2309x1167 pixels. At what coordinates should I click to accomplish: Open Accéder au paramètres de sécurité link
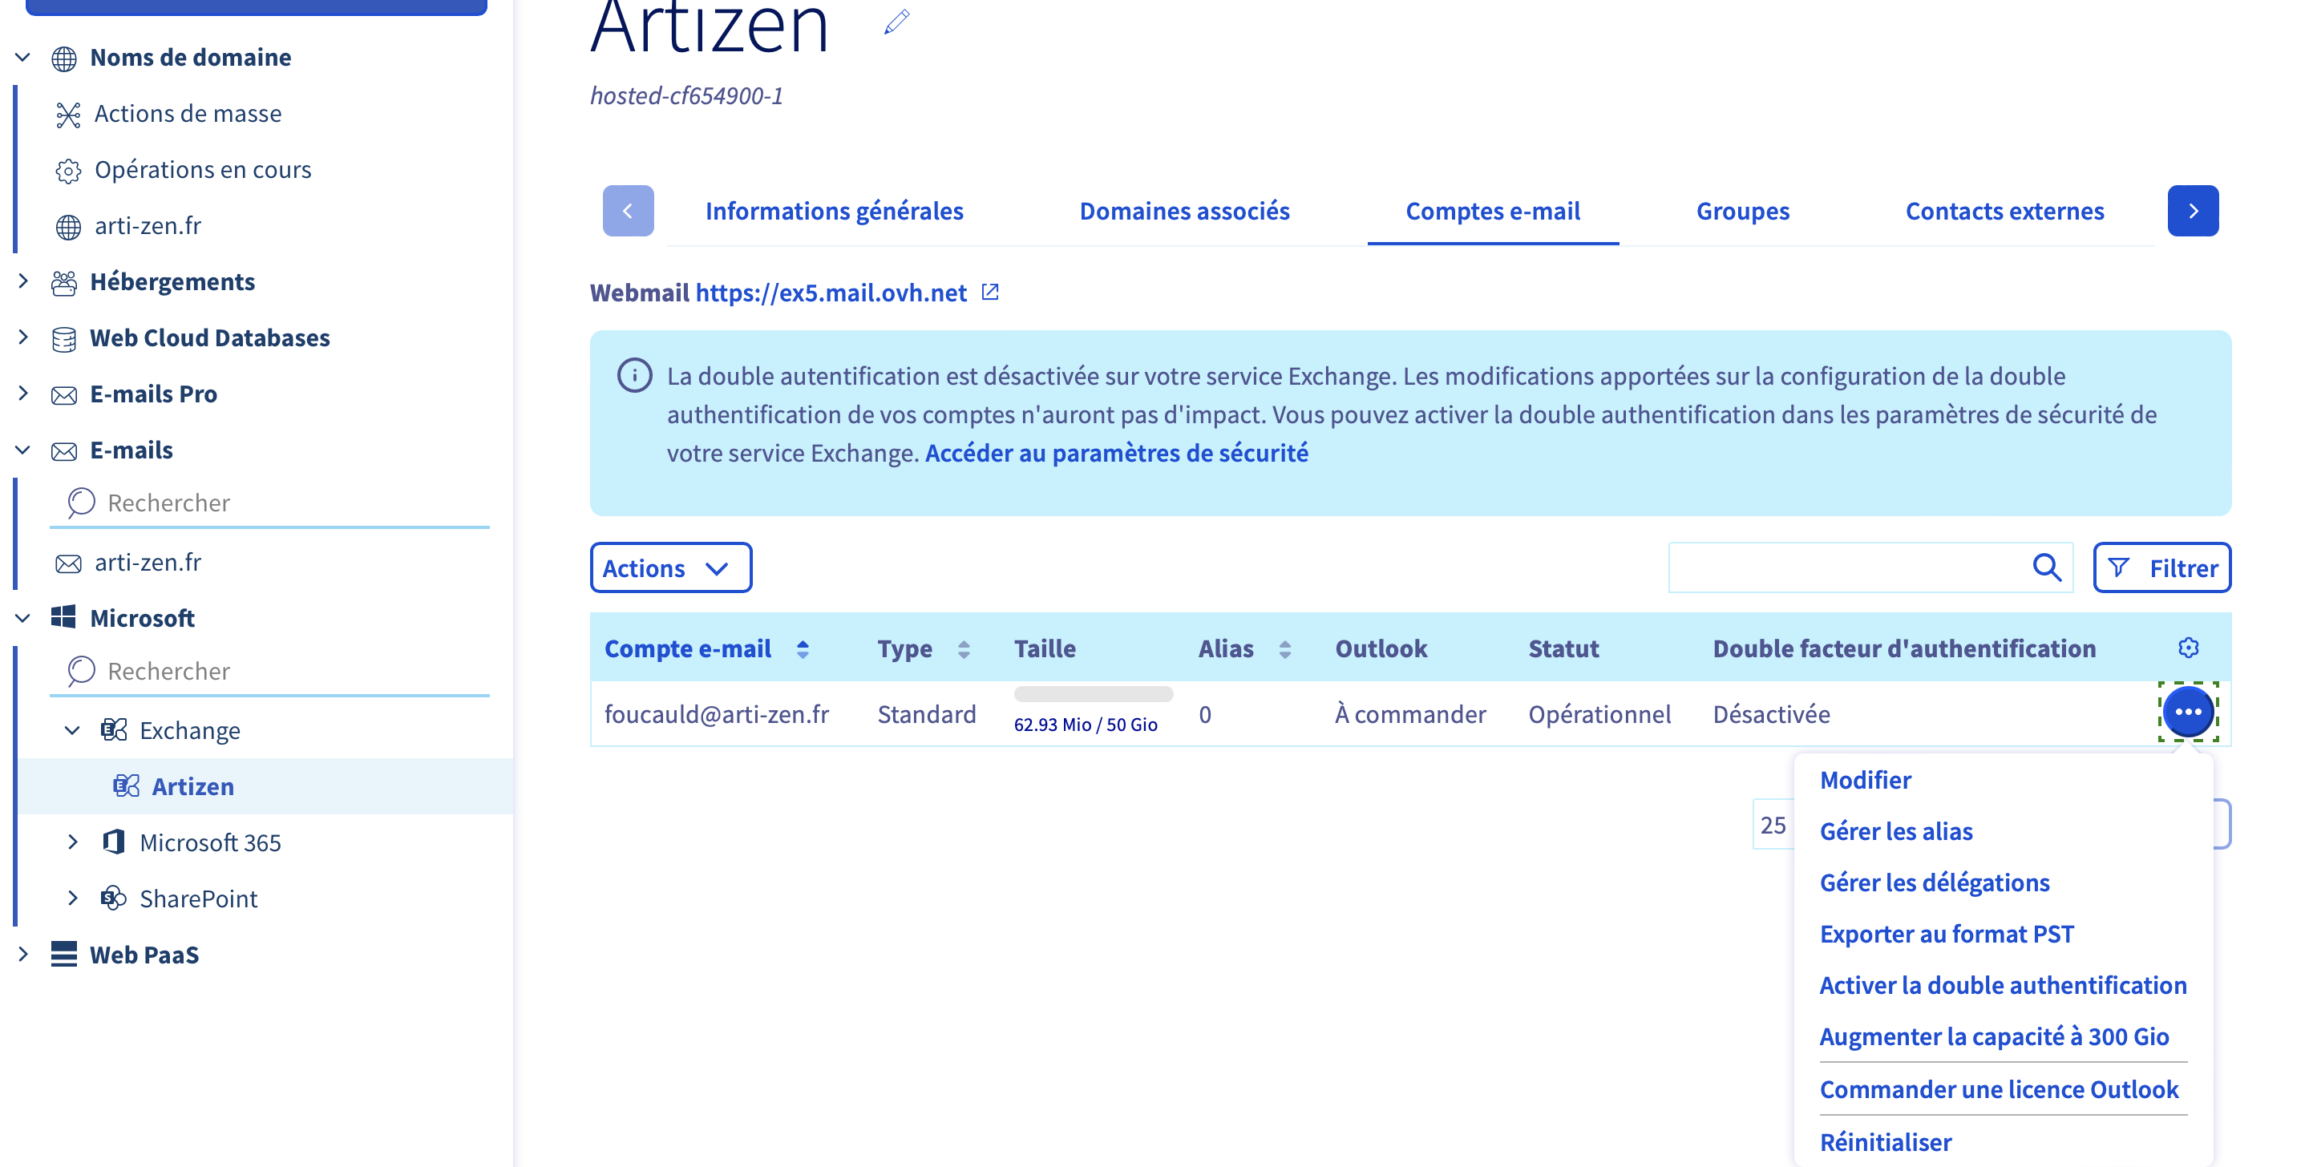pyautogui.click(x=1116, y=453)
